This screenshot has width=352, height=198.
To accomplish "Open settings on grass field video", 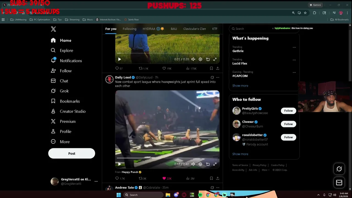I will coord(200,59).
